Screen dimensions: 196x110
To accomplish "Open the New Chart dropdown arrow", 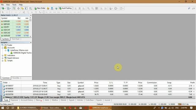I will pos(5,9).
